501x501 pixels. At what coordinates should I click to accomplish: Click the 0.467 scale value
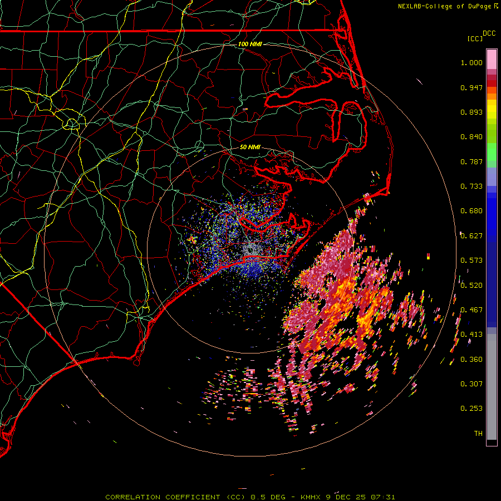pyautogui.click(x=471, y=310)
